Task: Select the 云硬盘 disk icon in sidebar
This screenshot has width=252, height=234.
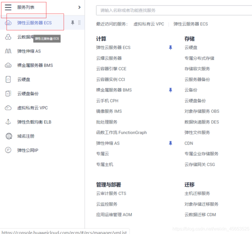Action: (8, 80)
